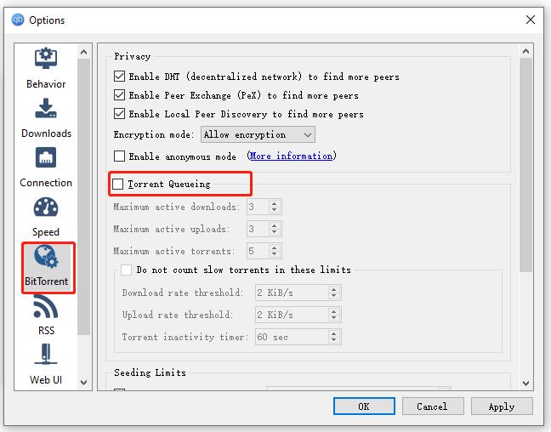
Task: Open More information link
Action: pos(292,156)
